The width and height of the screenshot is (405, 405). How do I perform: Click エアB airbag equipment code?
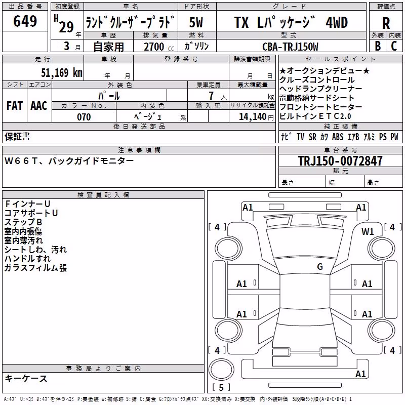[x=353, y=137]
